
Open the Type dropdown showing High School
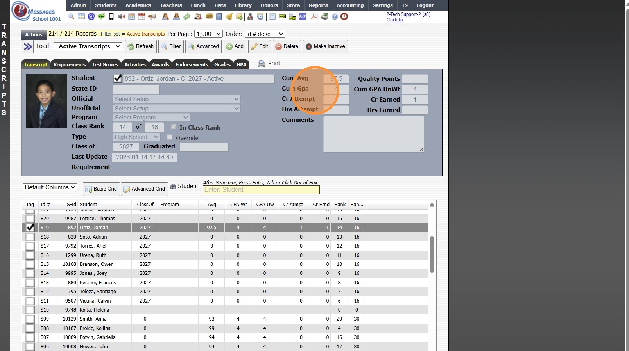pos(137,137)
